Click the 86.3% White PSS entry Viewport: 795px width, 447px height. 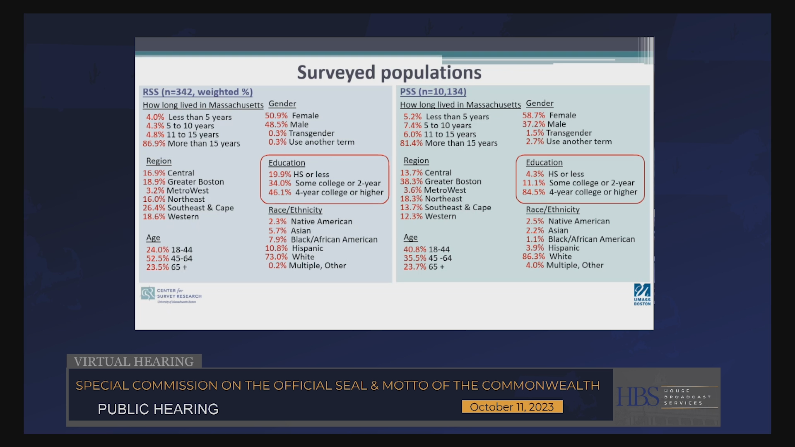547,257
